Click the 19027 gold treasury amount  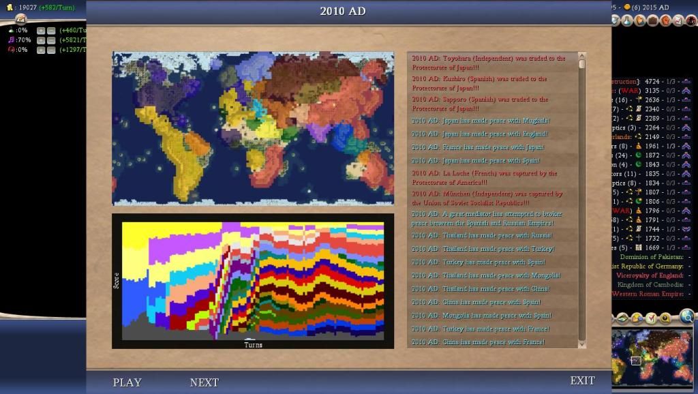(x=27, y=7)
